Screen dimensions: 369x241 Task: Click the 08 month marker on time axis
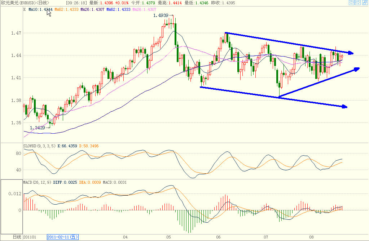(x=311, y=237)
